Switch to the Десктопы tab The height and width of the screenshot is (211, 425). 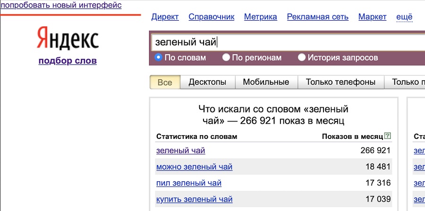click(x=208, y=82)
